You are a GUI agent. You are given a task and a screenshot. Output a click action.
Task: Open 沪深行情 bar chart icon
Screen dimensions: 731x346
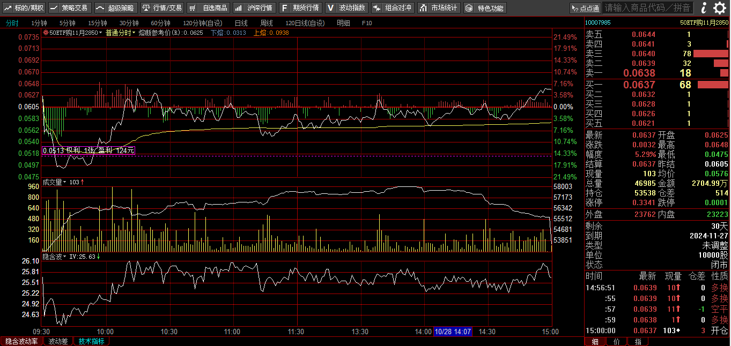tap(239, 8)
